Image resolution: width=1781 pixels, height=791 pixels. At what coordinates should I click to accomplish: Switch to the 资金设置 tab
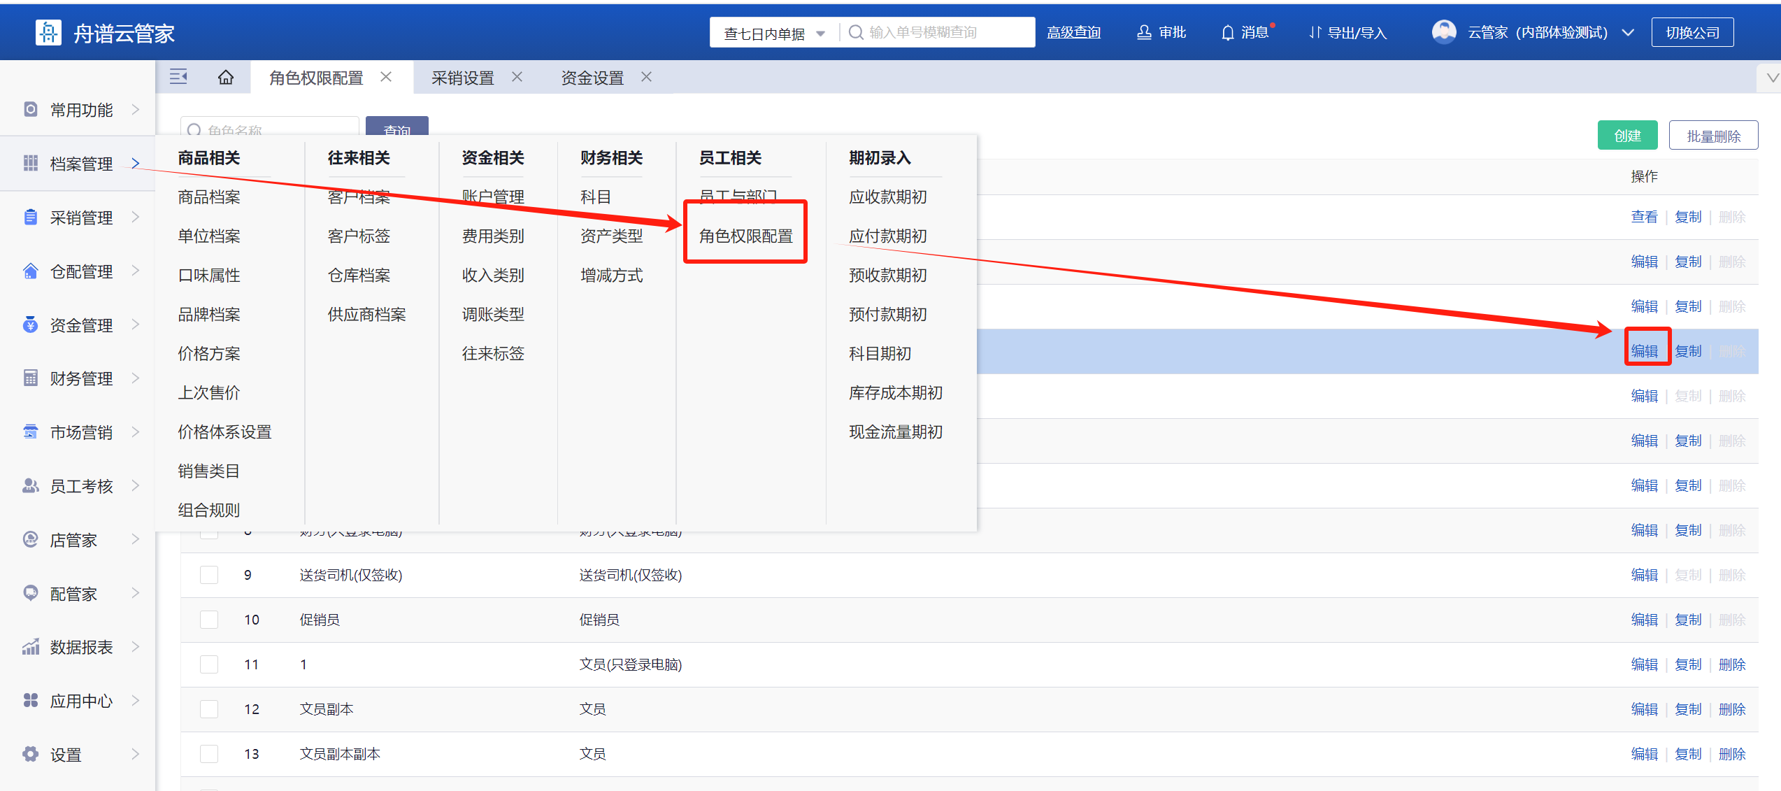592,78
